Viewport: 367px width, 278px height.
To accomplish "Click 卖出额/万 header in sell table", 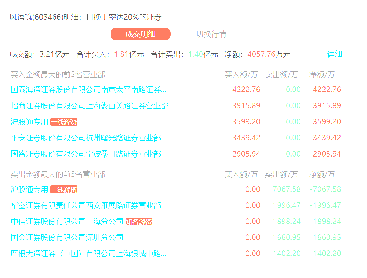I will (x=282, y=174).
